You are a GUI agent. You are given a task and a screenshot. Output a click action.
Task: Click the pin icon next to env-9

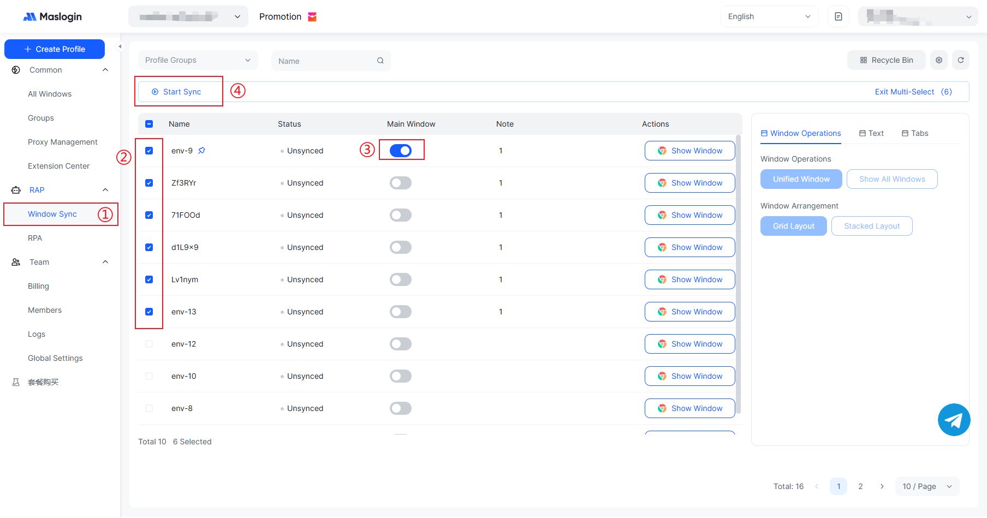(201, 151)
